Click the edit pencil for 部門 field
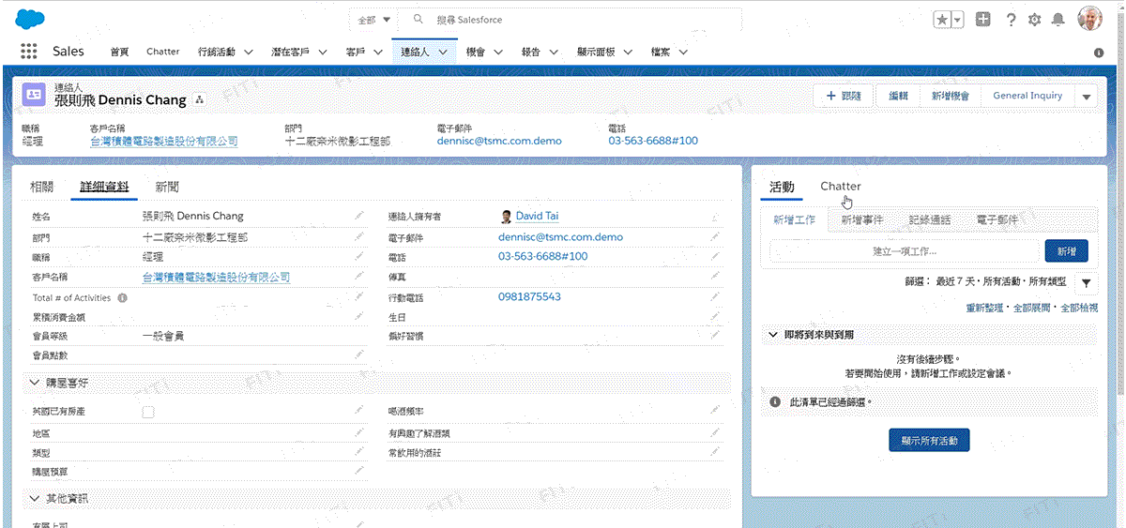The height and width of the screenshot is (528, 1126). click(358, 237)
